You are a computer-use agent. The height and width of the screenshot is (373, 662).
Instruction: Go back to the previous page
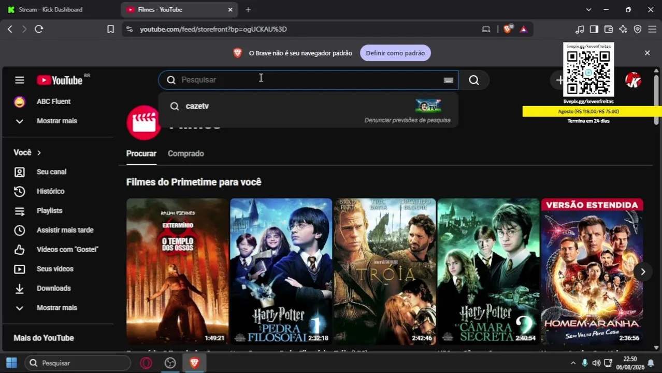tap(10, 29)
